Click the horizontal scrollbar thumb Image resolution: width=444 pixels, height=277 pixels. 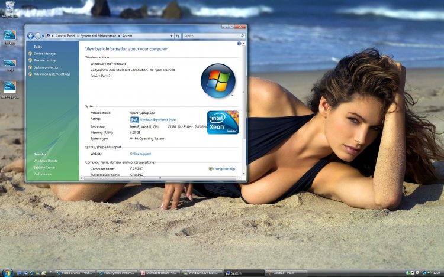(x=160, y=178)
